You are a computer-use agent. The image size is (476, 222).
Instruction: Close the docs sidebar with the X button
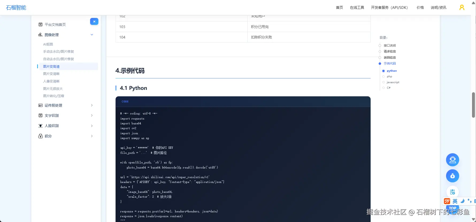click(94, 21)
